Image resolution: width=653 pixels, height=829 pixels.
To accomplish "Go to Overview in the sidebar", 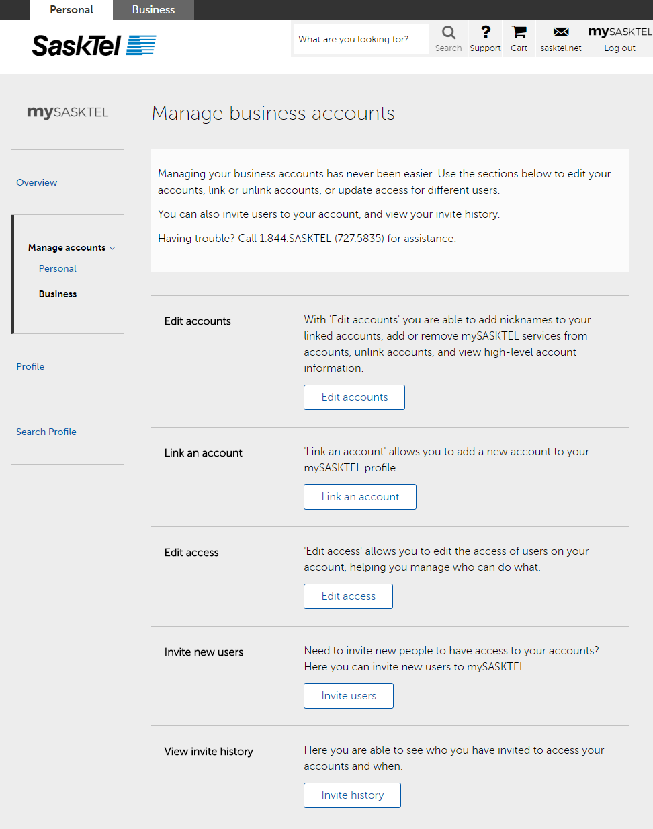I will point(37,182).
